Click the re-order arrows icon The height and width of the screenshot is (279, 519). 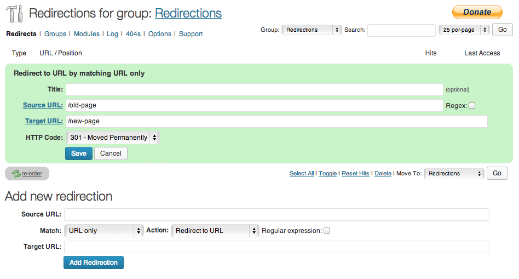point(16,174)
